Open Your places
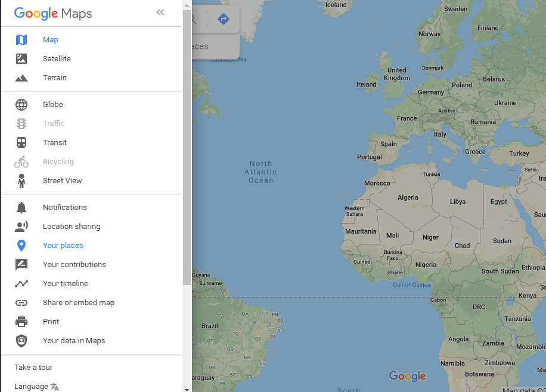The image size is (546, 392). point(63,246)
